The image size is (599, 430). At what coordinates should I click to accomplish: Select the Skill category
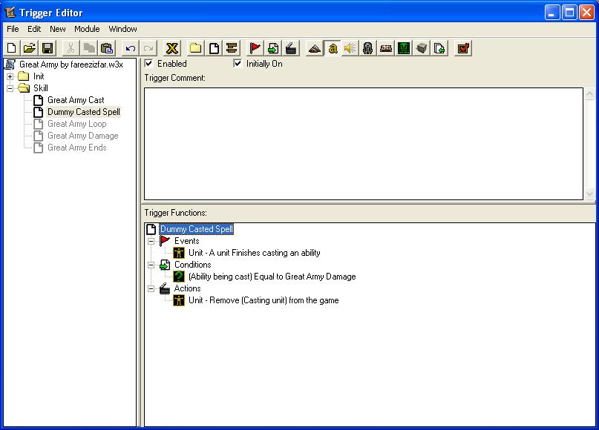(x=41, y=88)
